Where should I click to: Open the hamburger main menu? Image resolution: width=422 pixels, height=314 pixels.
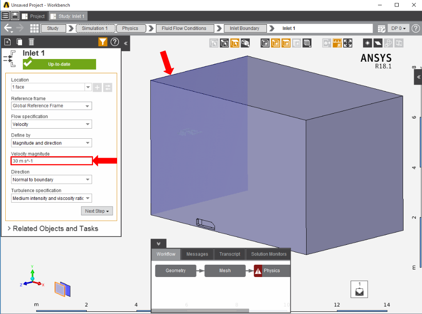click(5, 16)
